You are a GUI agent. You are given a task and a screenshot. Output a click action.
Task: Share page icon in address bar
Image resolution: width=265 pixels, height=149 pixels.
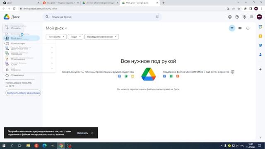point(234,9)
